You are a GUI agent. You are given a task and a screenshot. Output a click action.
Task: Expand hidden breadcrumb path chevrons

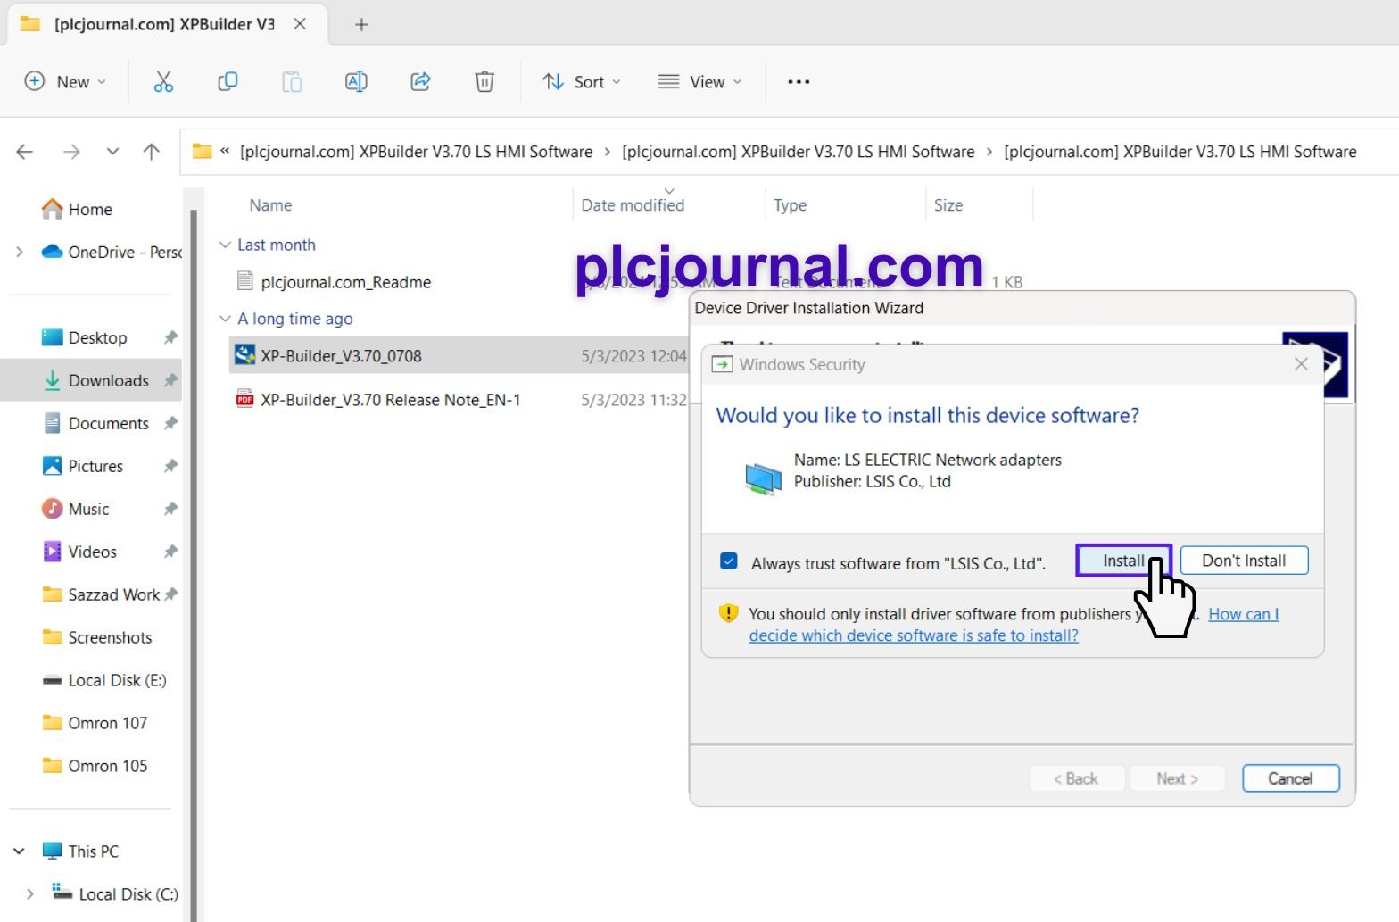(x=225, y=152)
